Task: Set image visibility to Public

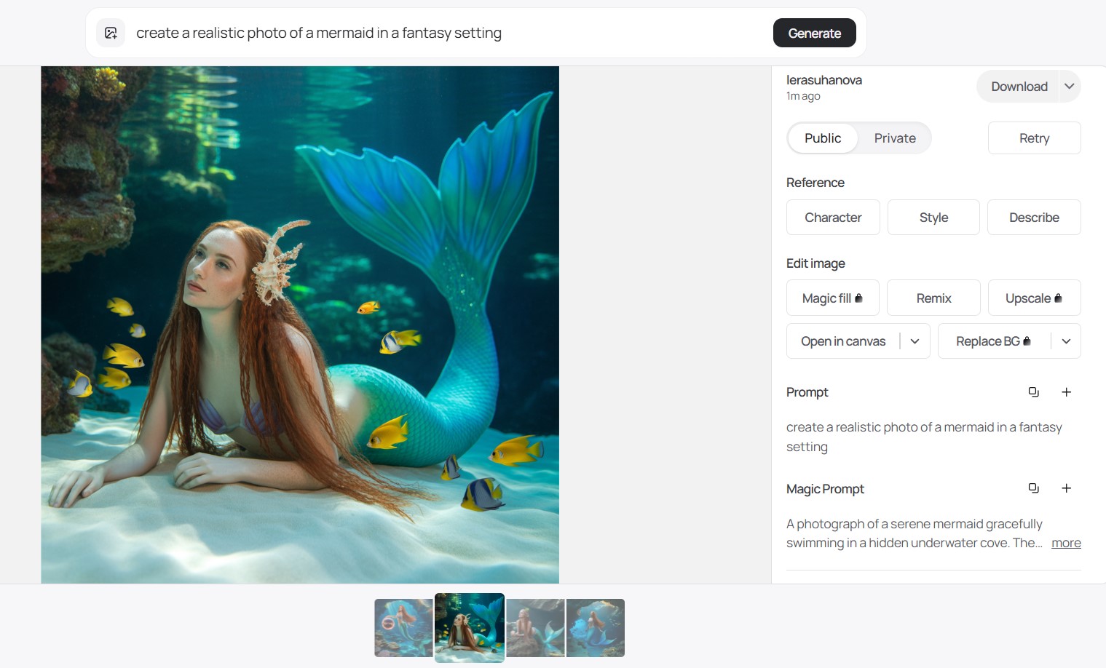Action: tap(822, 138)
